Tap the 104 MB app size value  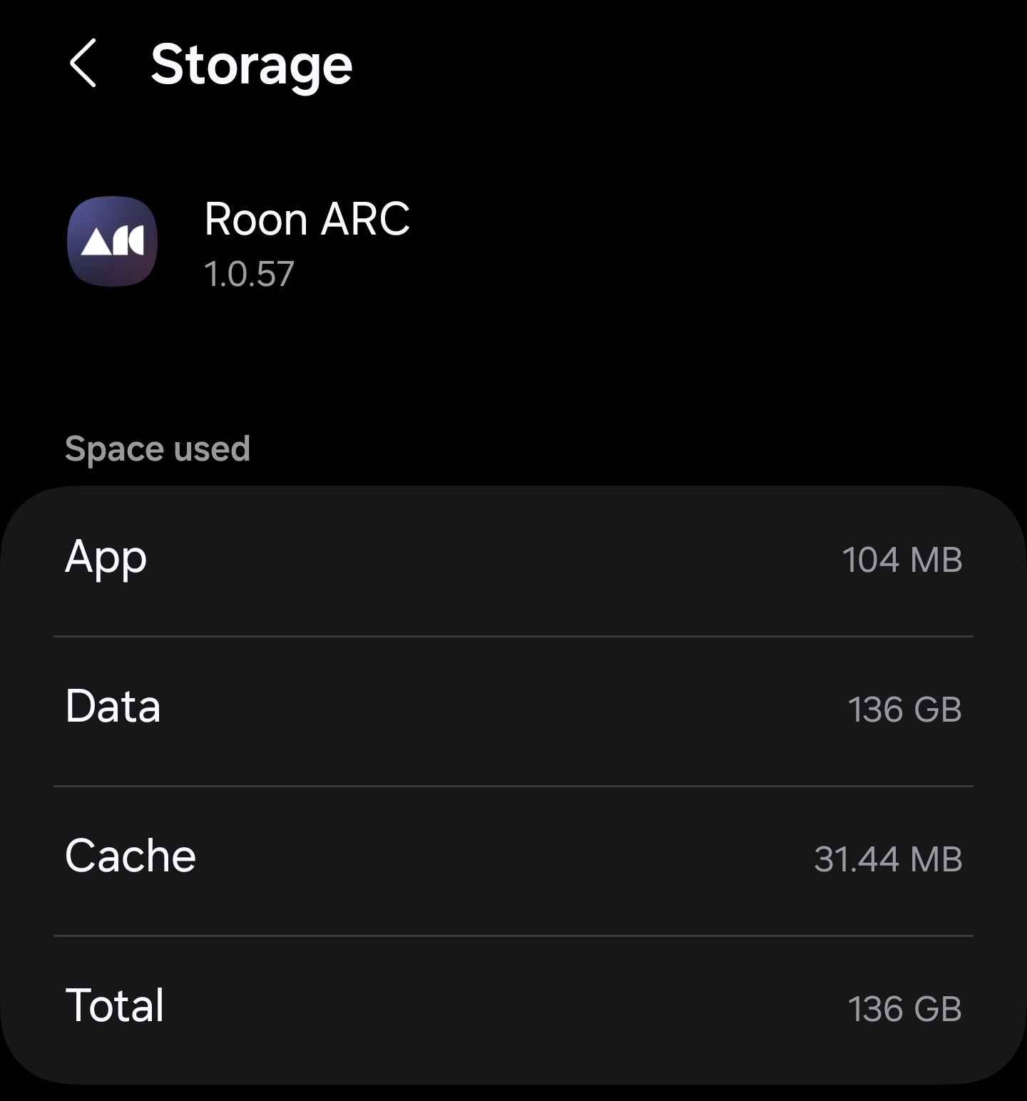click(902, 560)
